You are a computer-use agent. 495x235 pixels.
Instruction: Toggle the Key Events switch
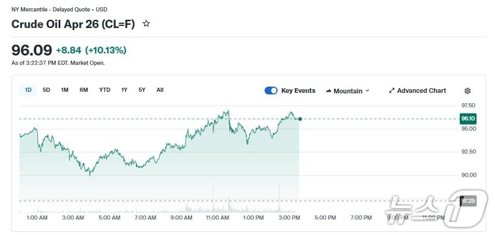point(271,91)
